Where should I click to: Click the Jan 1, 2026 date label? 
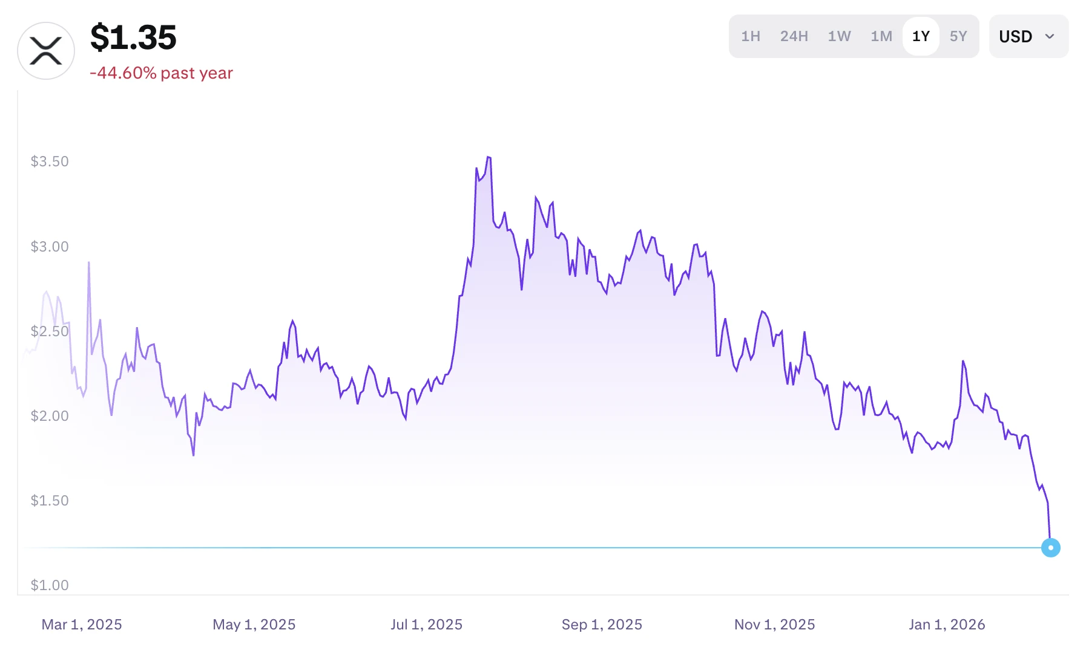(x=948, y=623)
